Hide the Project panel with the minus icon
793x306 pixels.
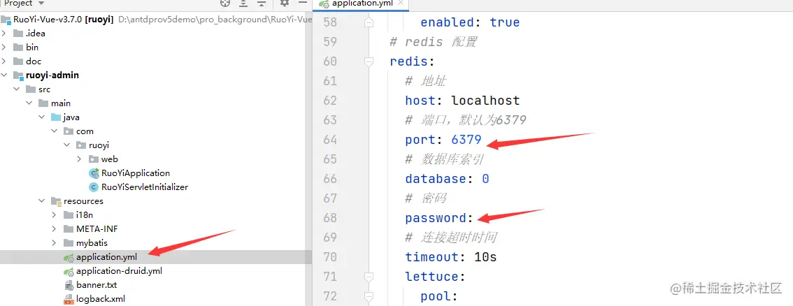point(302,3)
